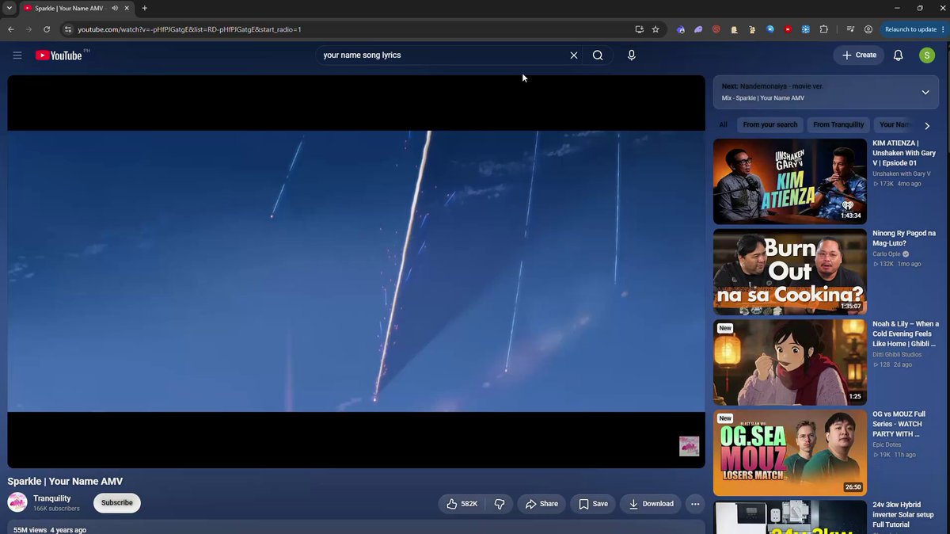This screenshot has height=534, width=950.
Task: Select the All filter chip
Action: (x=723, y=125)
